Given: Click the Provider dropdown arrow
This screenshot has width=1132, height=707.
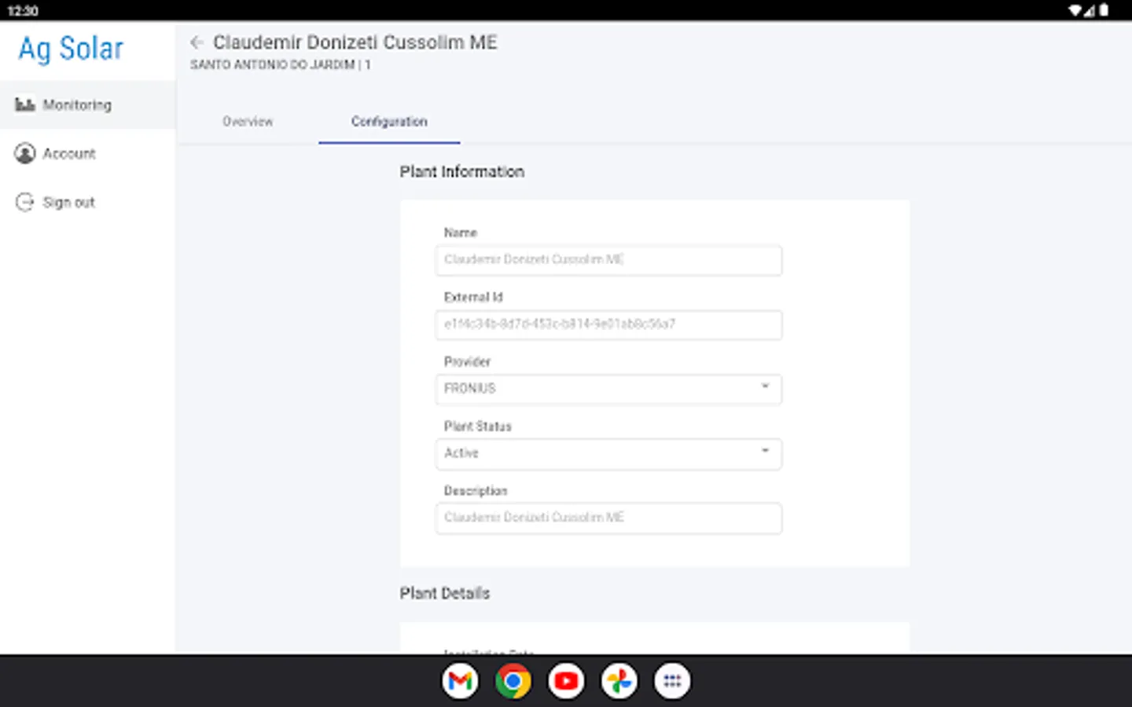Looking at the screenshot, I should (765, 386).
